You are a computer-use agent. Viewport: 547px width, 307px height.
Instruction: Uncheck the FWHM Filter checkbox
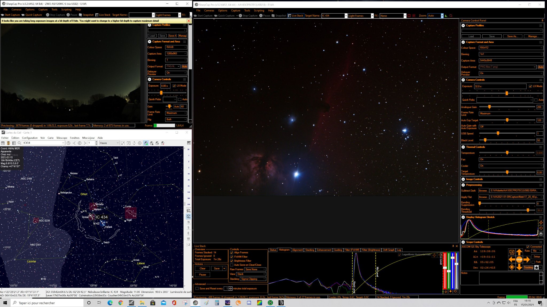point(232,257)
